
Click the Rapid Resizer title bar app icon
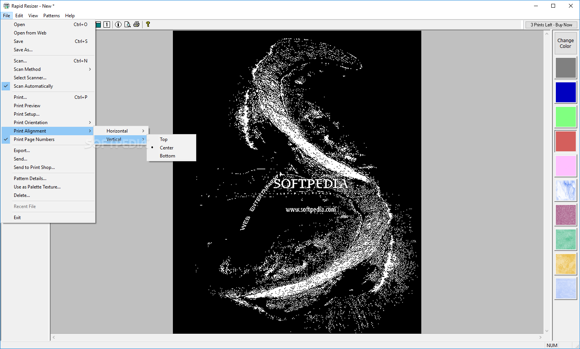coord(6,6)
